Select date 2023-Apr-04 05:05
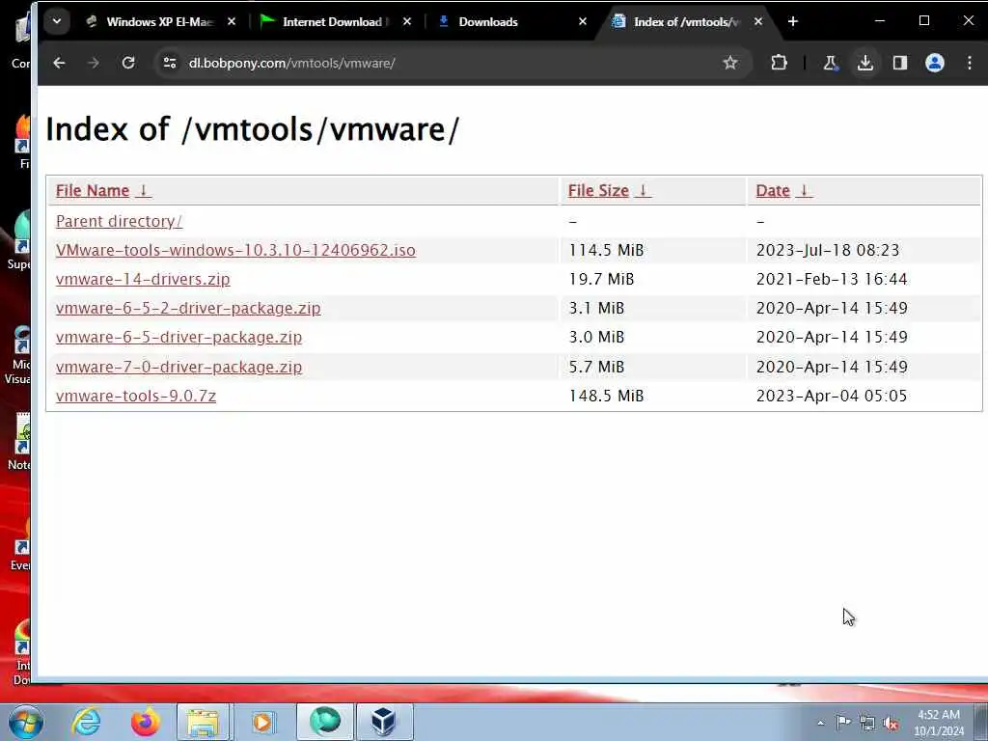988x741 pixels. point(832,396)
